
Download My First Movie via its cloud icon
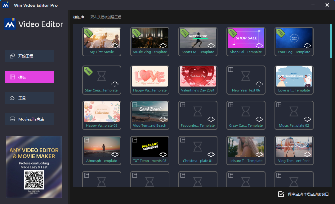[115, 45]
